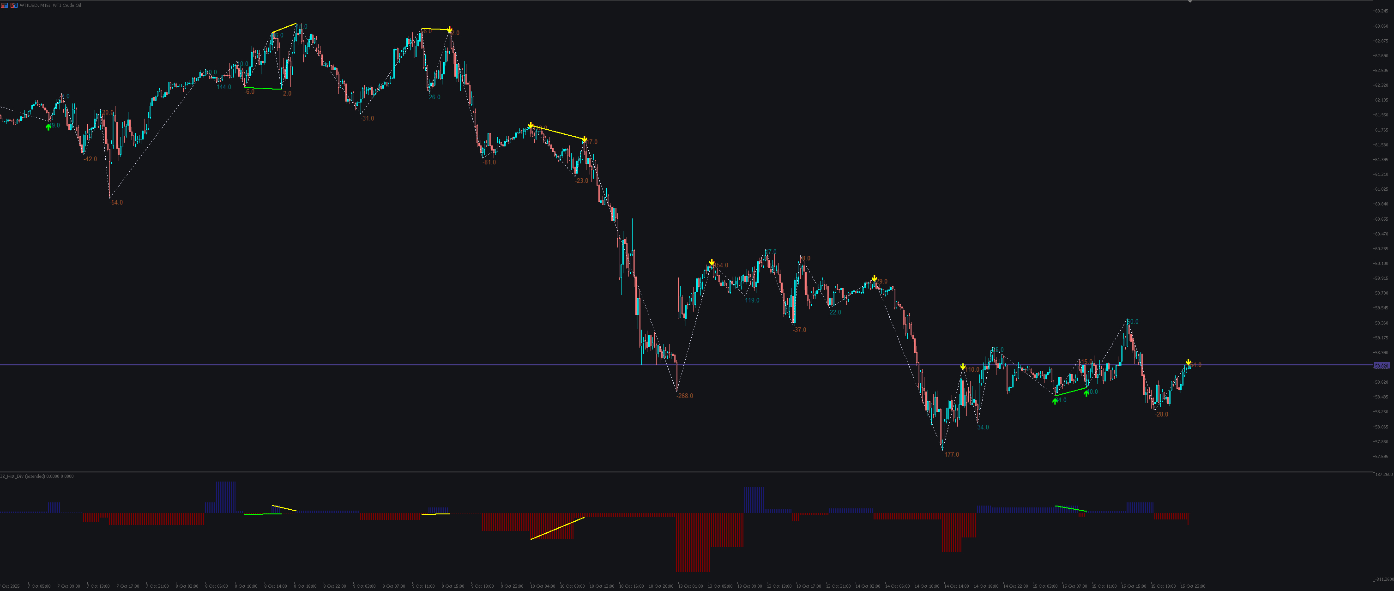Click the highlighted 58.820 current price label
Viewport: 1394px width, 591px height.
click(1381, 366)
